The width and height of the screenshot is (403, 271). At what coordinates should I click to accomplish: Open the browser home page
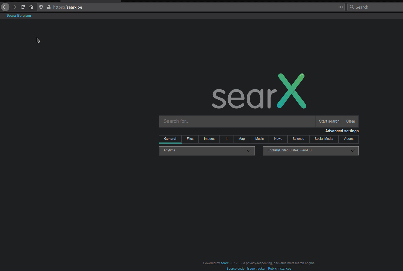[31, 7]
